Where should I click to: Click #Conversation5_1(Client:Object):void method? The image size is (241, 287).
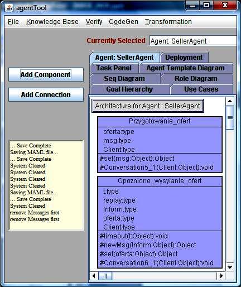157,168
